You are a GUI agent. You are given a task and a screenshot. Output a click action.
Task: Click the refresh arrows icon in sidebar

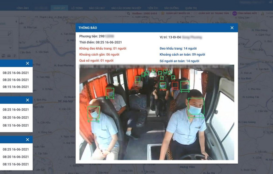coord(3,56)
